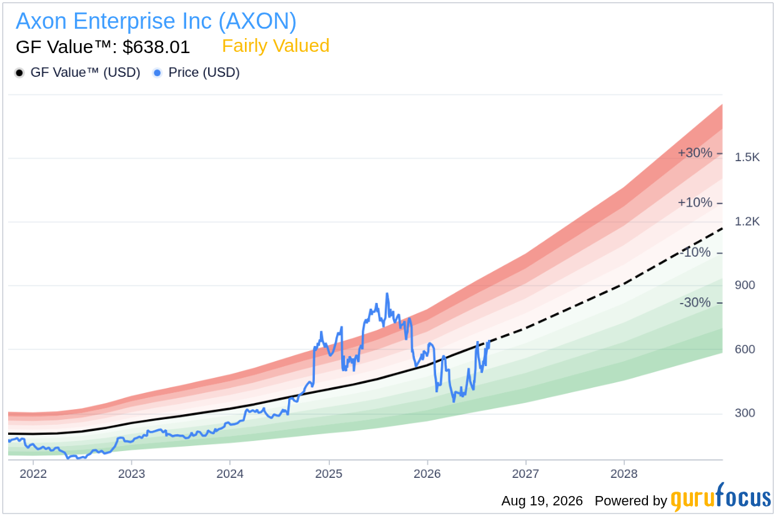Open the Axon Enterprise Inc (AXON) title link
Image resolution: width=776 pixels, height=516 pixels.
[156, 21]
